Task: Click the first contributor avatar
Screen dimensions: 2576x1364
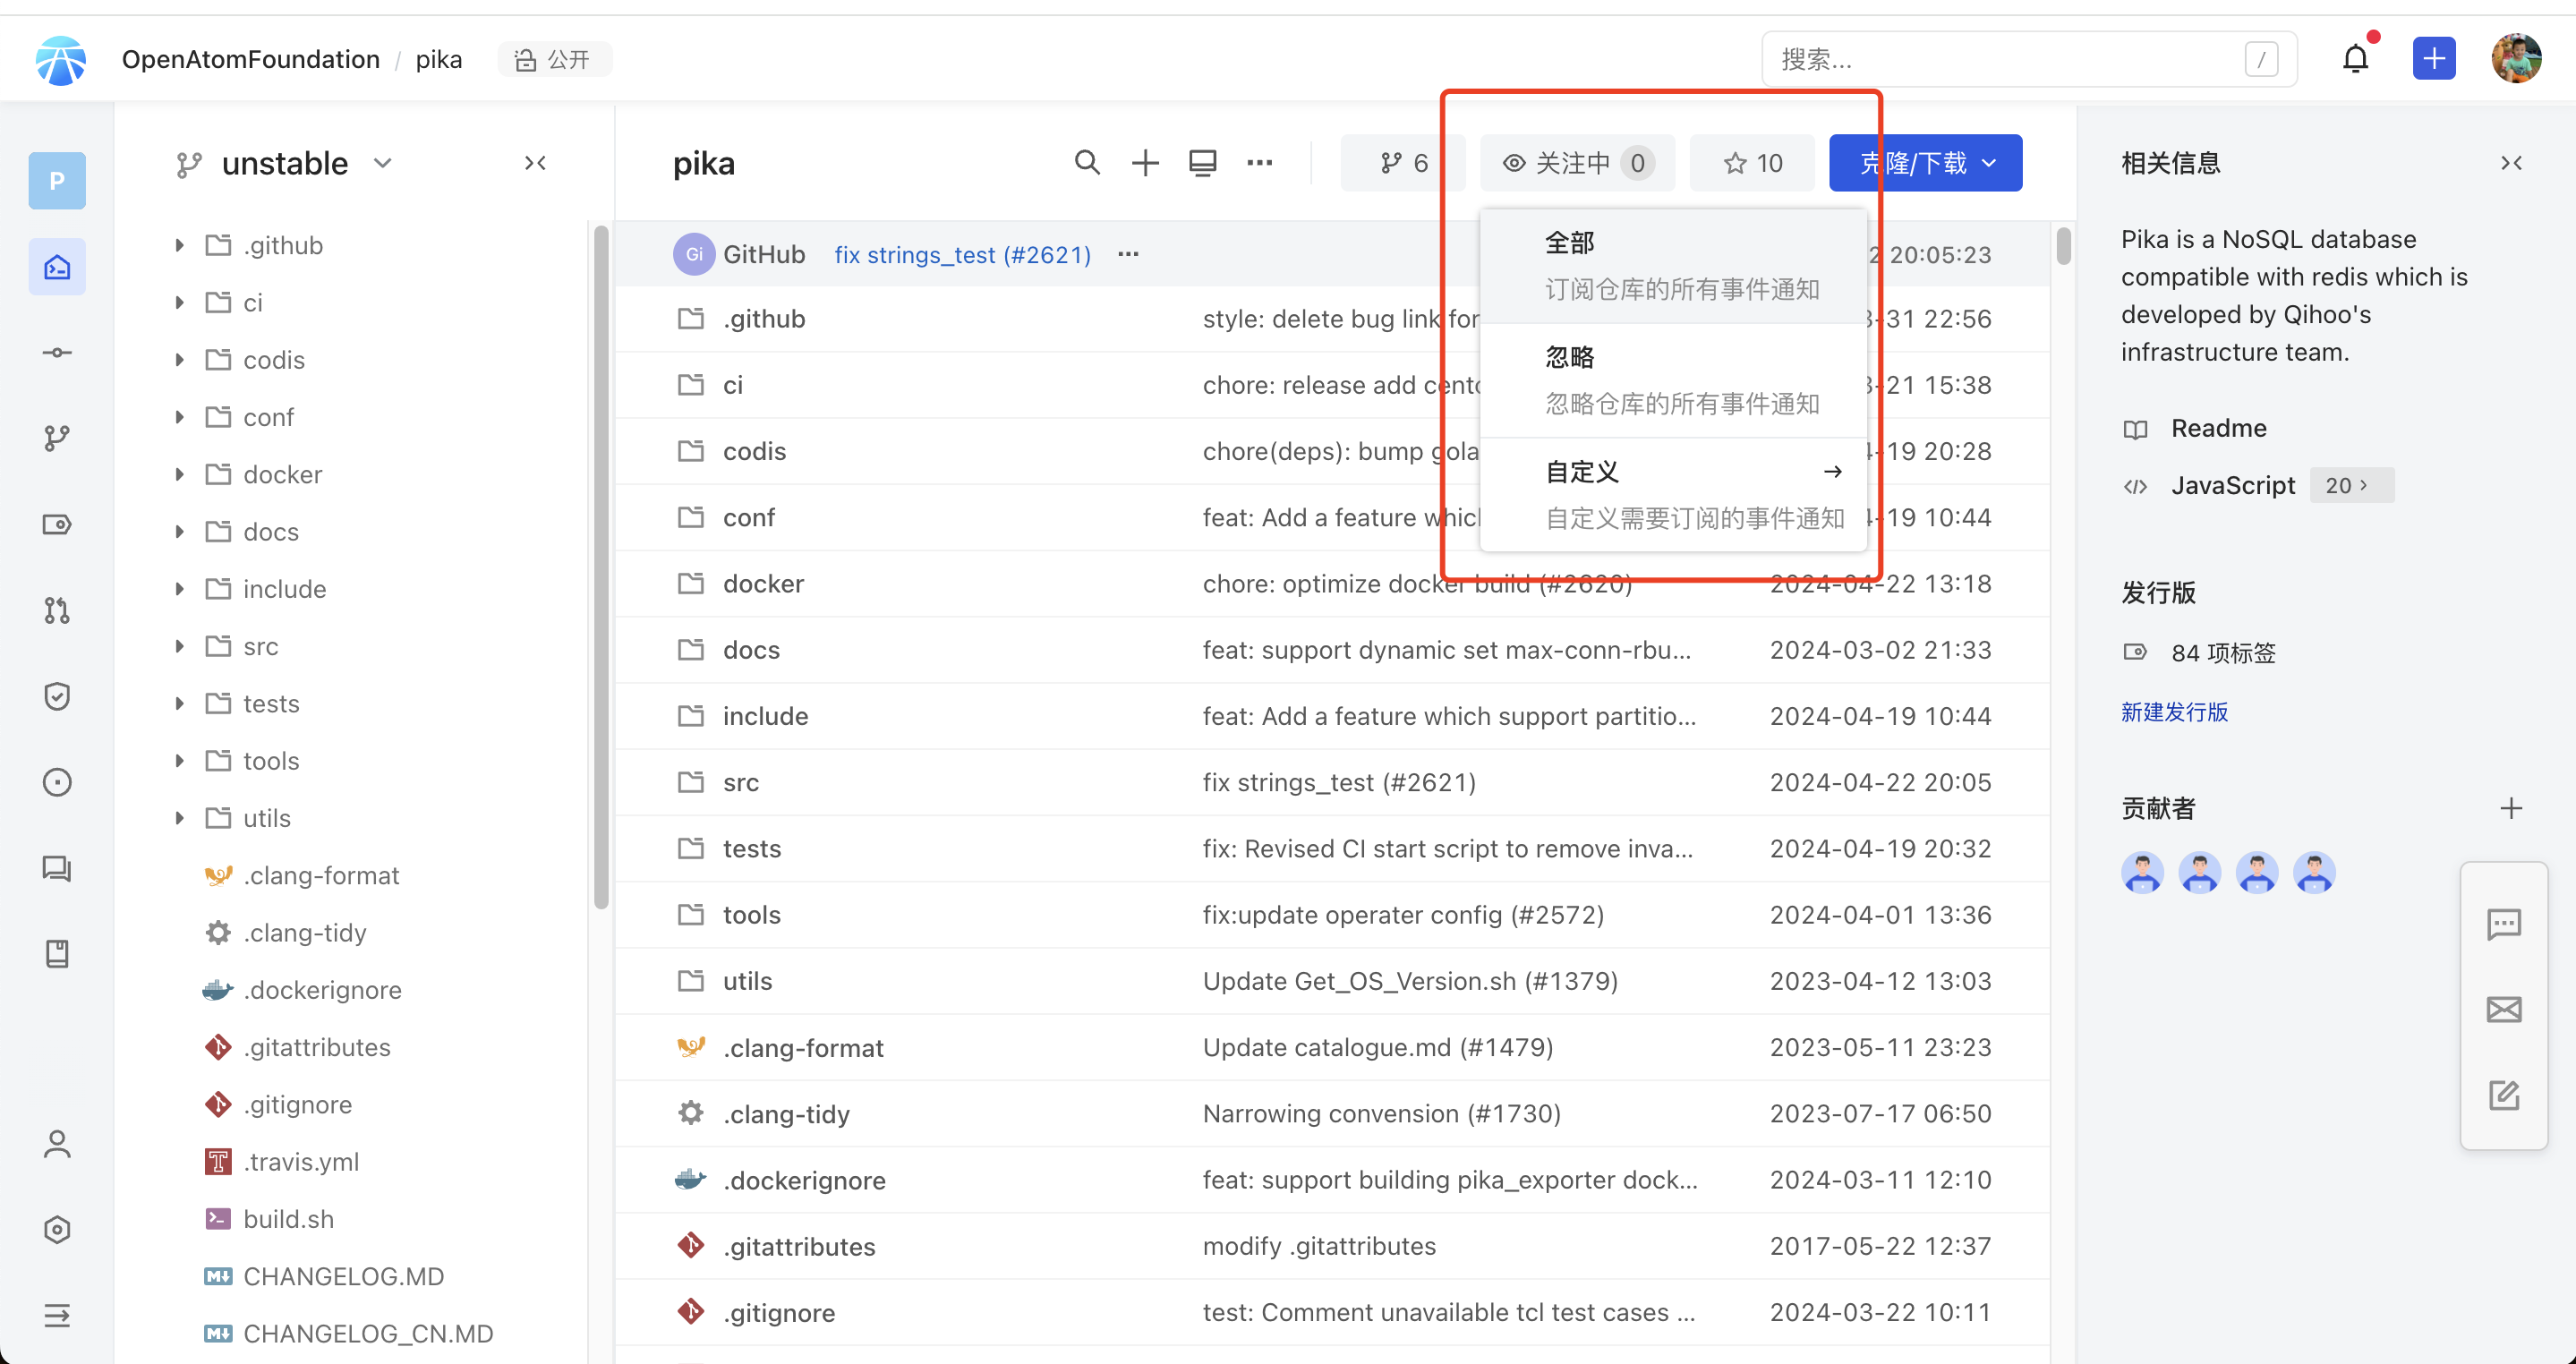Action: [x=2142, y=873]
